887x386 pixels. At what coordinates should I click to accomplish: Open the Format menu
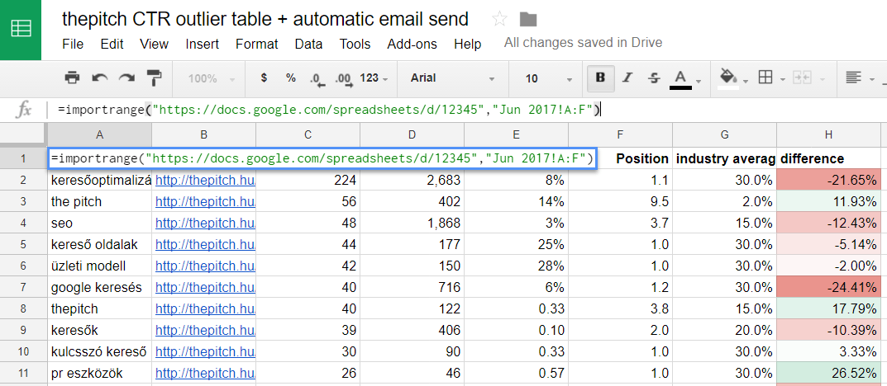[257, 44]
